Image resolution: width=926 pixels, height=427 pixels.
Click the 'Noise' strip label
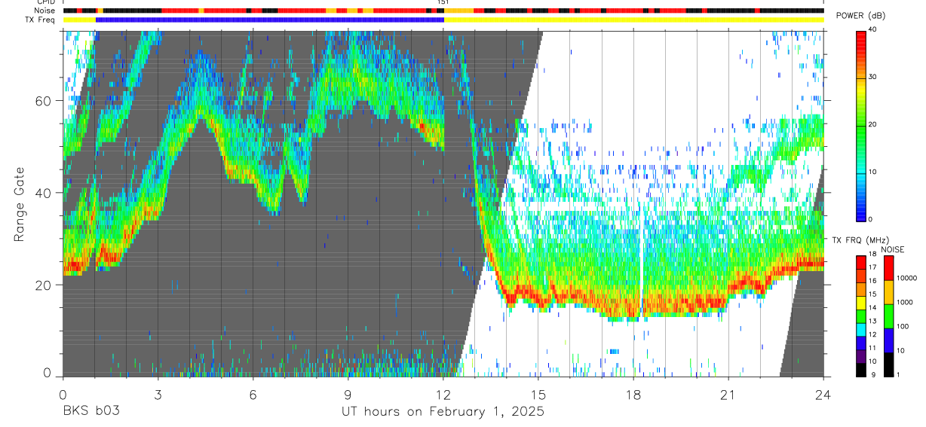coord(45,11)
